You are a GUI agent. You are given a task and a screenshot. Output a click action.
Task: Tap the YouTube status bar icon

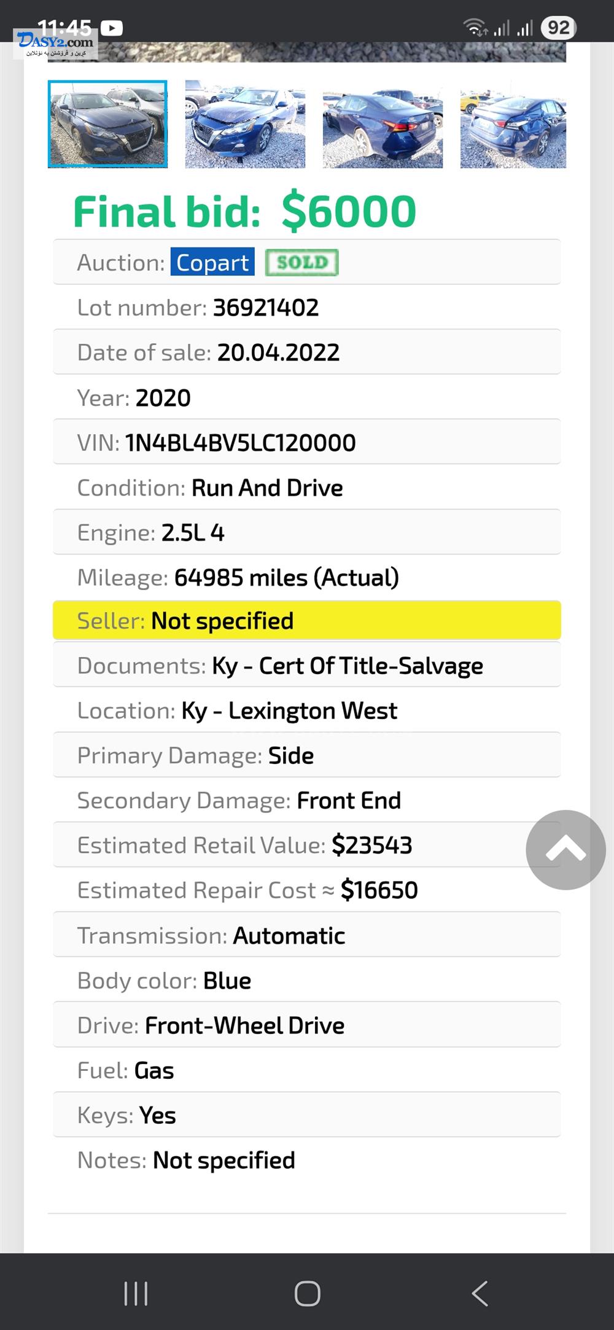click(112, 28)
